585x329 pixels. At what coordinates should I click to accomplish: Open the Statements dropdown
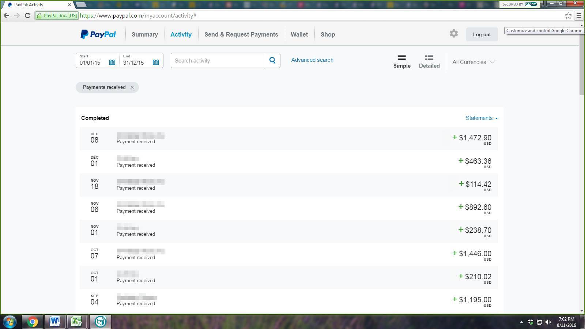coord(482,118)
